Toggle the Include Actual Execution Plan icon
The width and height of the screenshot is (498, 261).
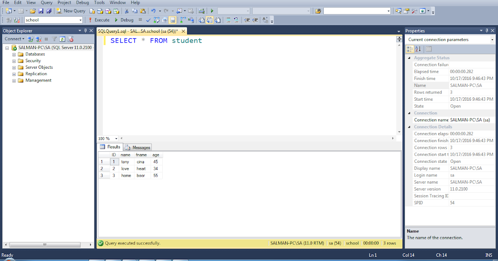pos(183,19)
